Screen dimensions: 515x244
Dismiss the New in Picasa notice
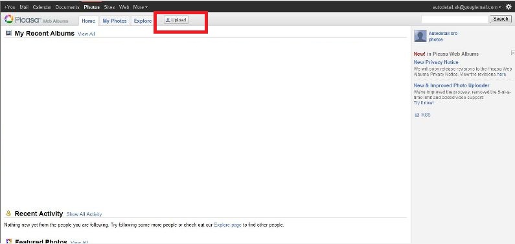512,53
